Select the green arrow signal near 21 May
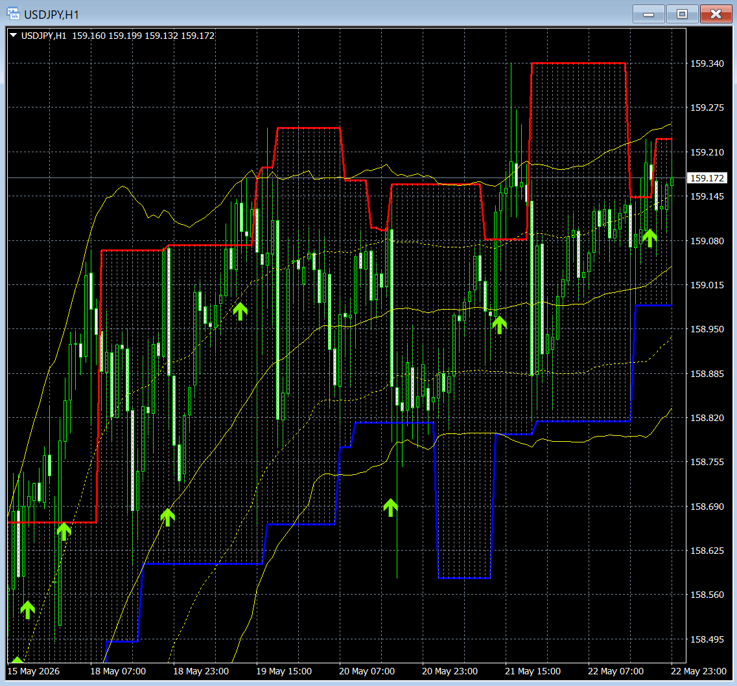 click(500, 325)
